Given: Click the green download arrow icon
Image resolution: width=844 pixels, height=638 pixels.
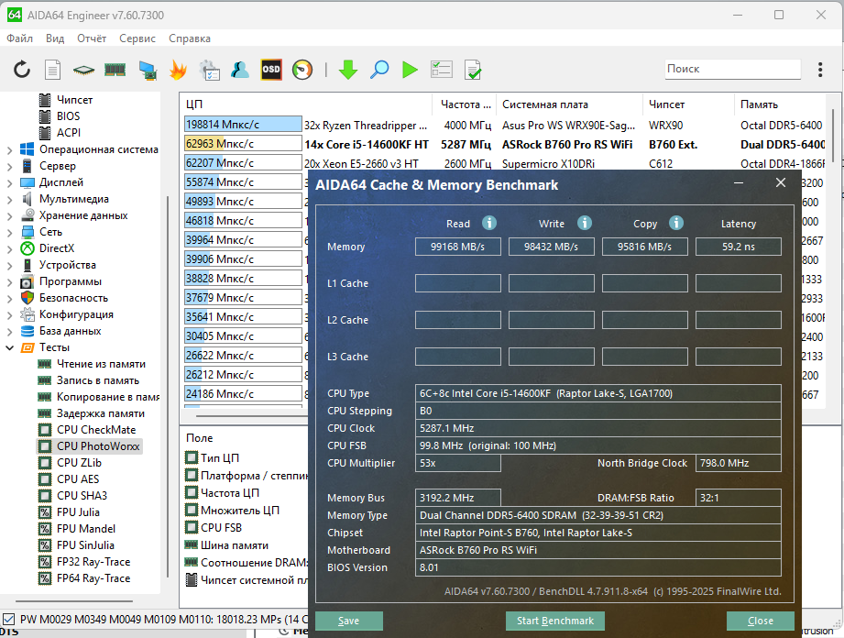Looking at the screenshot, I should [x=348, y=70].
